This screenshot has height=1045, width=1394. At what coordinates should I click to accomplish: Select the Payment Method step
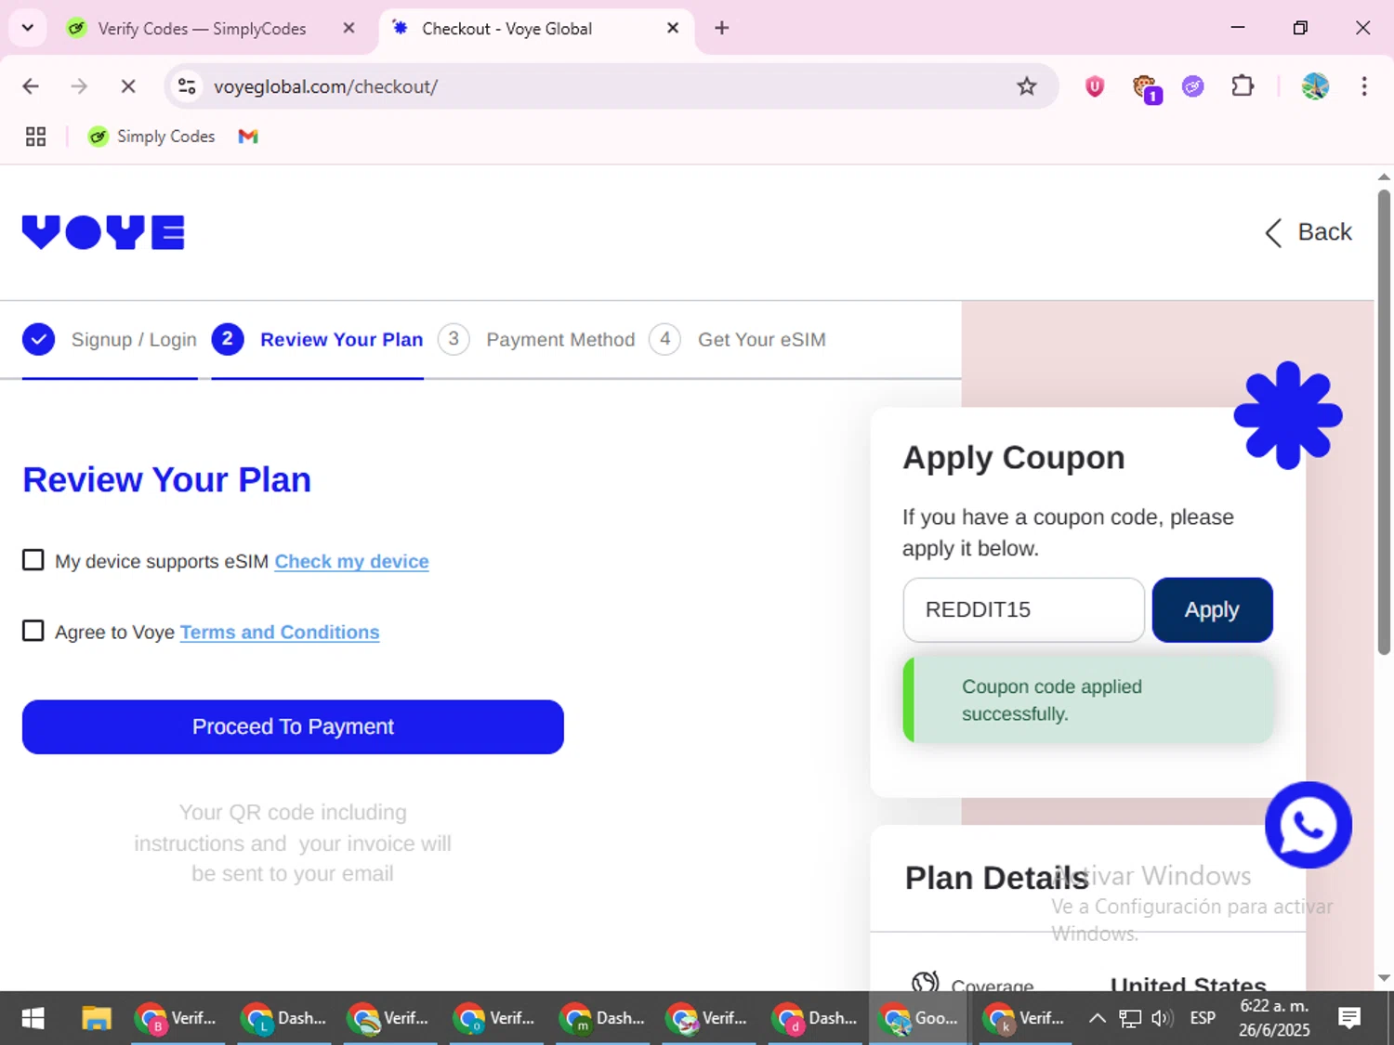536,340
